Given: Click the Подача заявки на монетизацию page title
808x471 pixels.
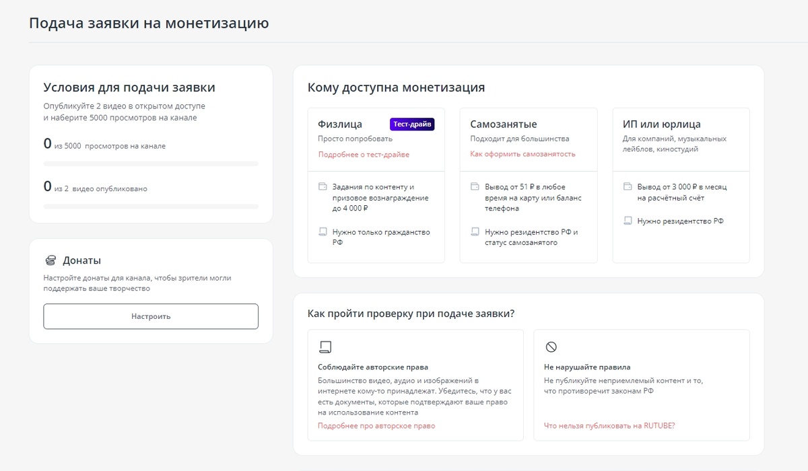Looking at the screenshot, I should 149,24.
